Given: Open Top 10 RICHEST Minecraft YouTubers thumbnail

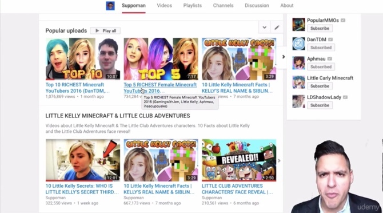Looking at the screenshot, I should click(x=83, y=59).
